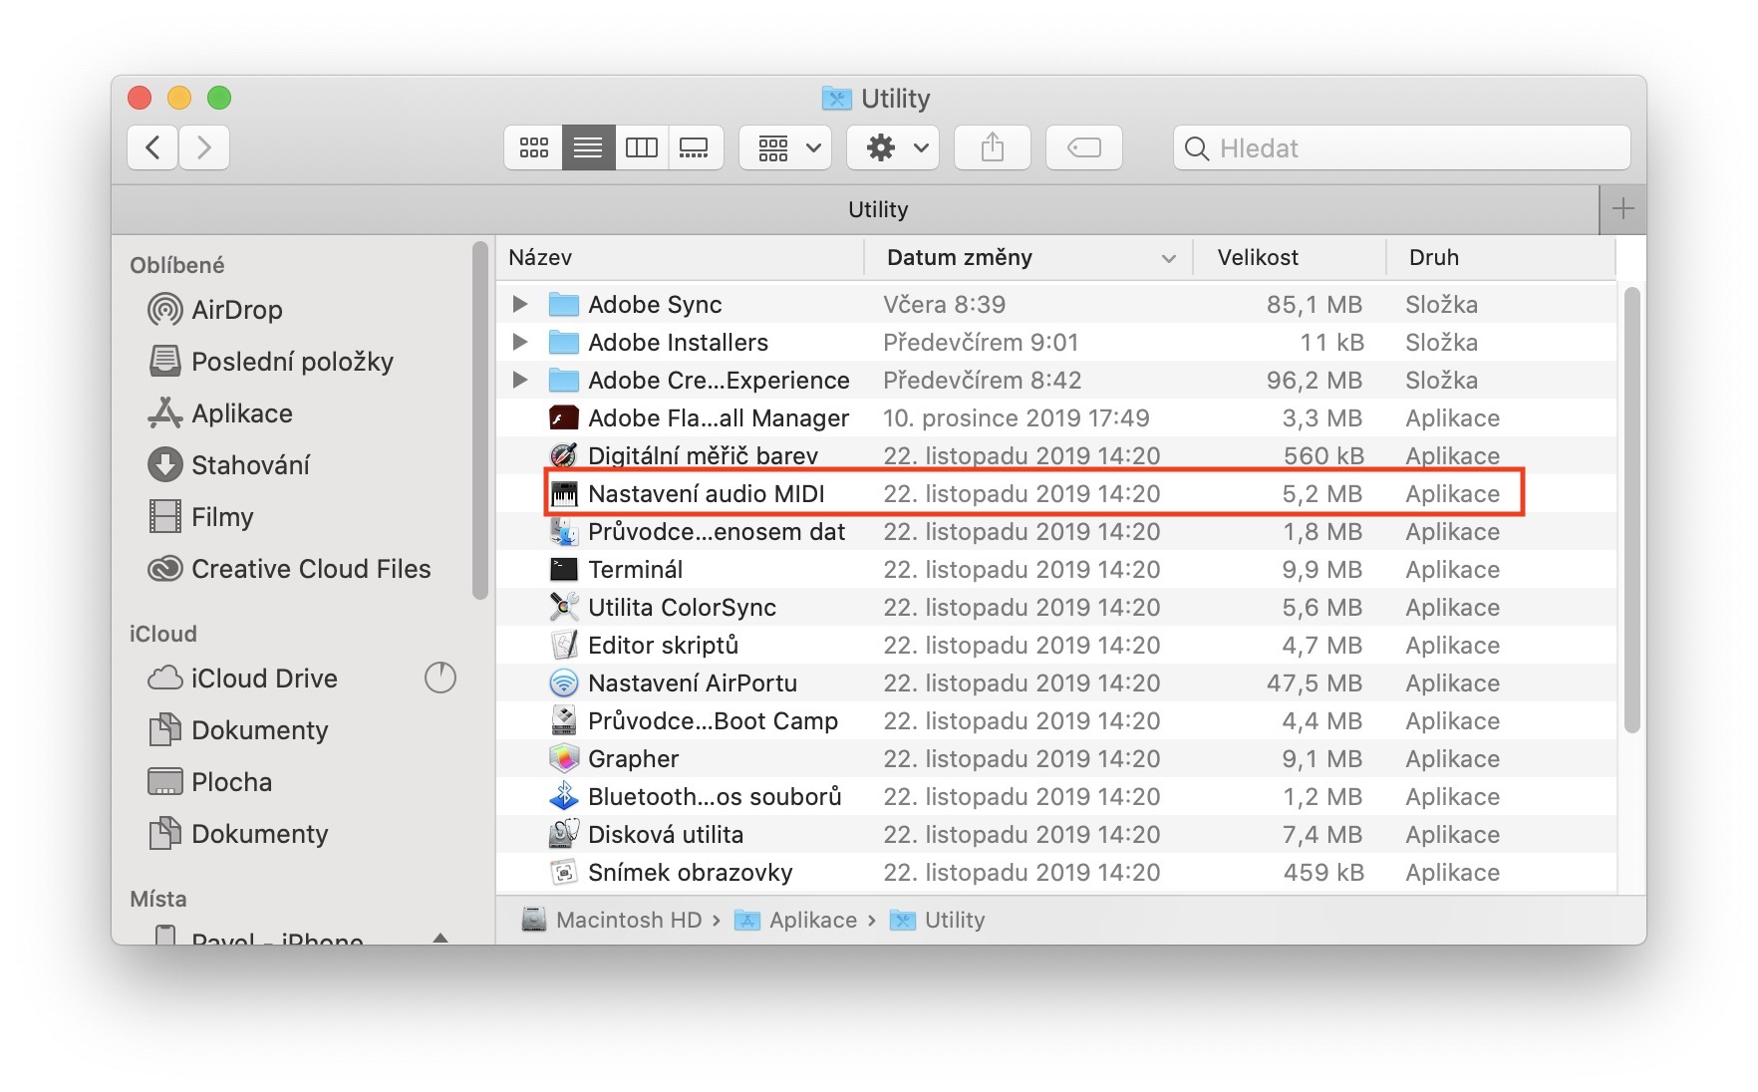The height and width of the screenshot is (1092, 1758).
Task: Select the Adobe Flash Install Manager icon
Action: pos(564,417)
